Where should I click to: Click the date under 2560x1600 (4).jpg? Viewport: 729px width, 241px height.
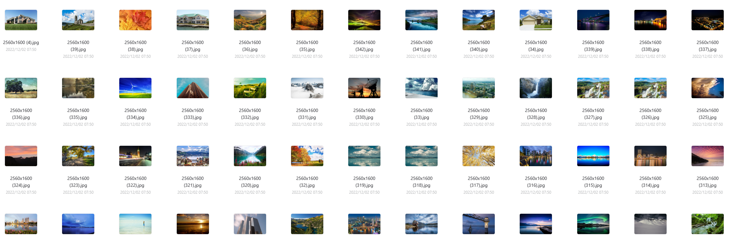(x=21, y=50)
